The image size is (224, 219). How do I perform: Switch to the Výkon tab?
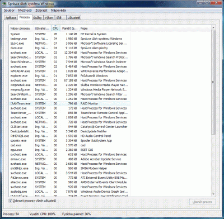(49, 18)
